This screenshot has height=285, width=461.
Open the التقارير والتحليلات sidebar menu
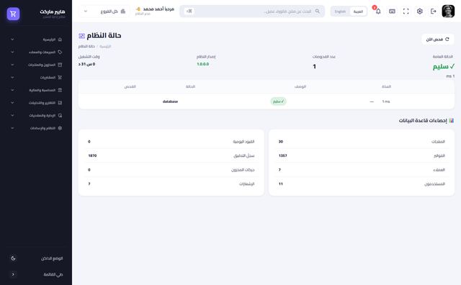(36, 102)
